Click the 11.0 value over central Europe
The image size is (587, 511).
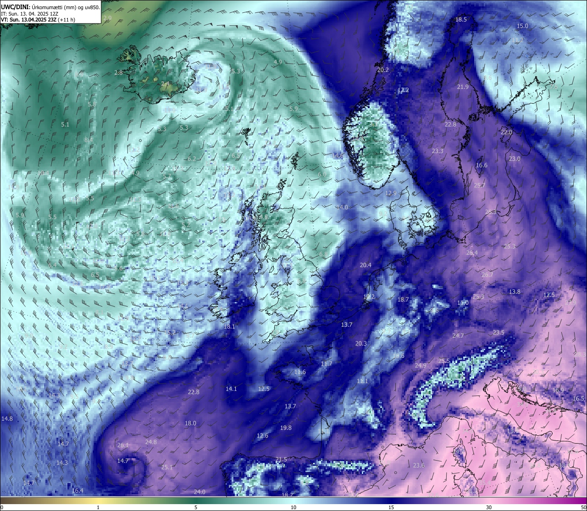[x=463, y=303]
